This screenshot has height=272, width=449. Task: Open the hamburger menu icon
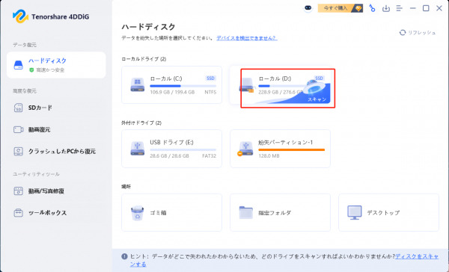click(x=399, y=8)
